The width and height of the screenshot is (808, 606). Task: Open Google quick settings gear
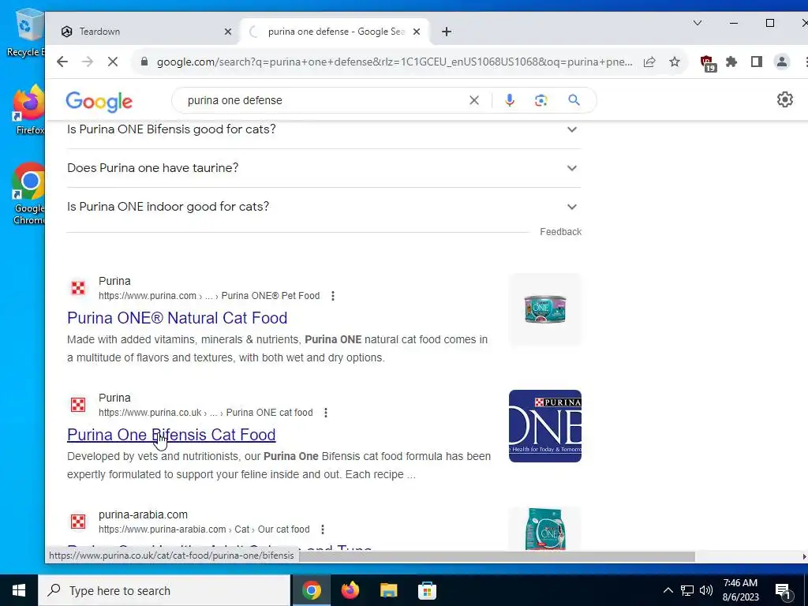(785, 99)
